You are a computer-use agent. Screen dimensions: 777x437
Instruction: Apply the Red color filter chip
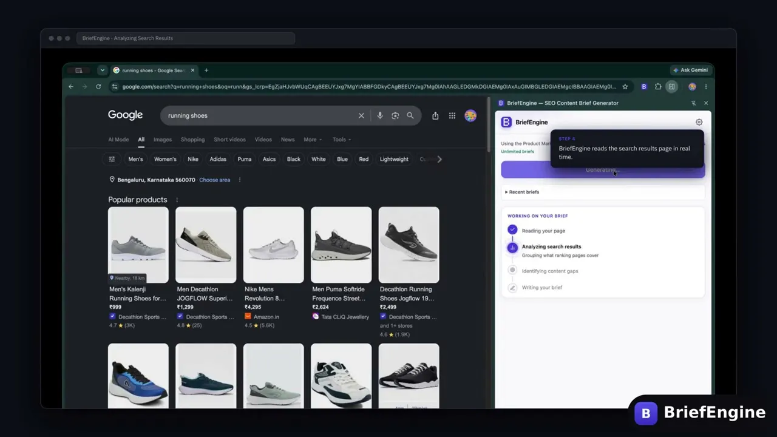(364, 159)
